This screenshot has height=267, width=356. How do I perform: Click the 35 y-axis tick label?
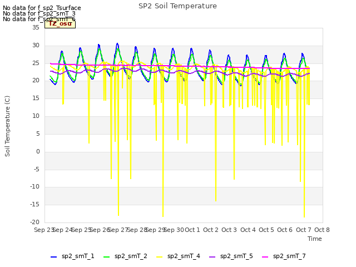[36, 27]
